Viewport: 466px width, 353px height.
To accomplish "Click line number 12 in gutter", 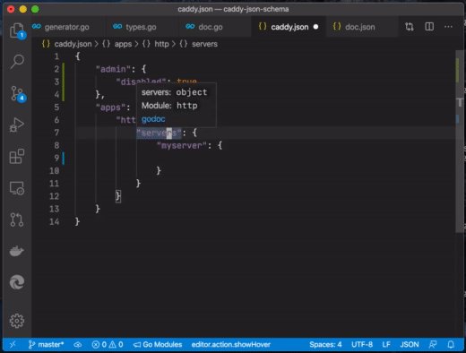I will [54, 196].
